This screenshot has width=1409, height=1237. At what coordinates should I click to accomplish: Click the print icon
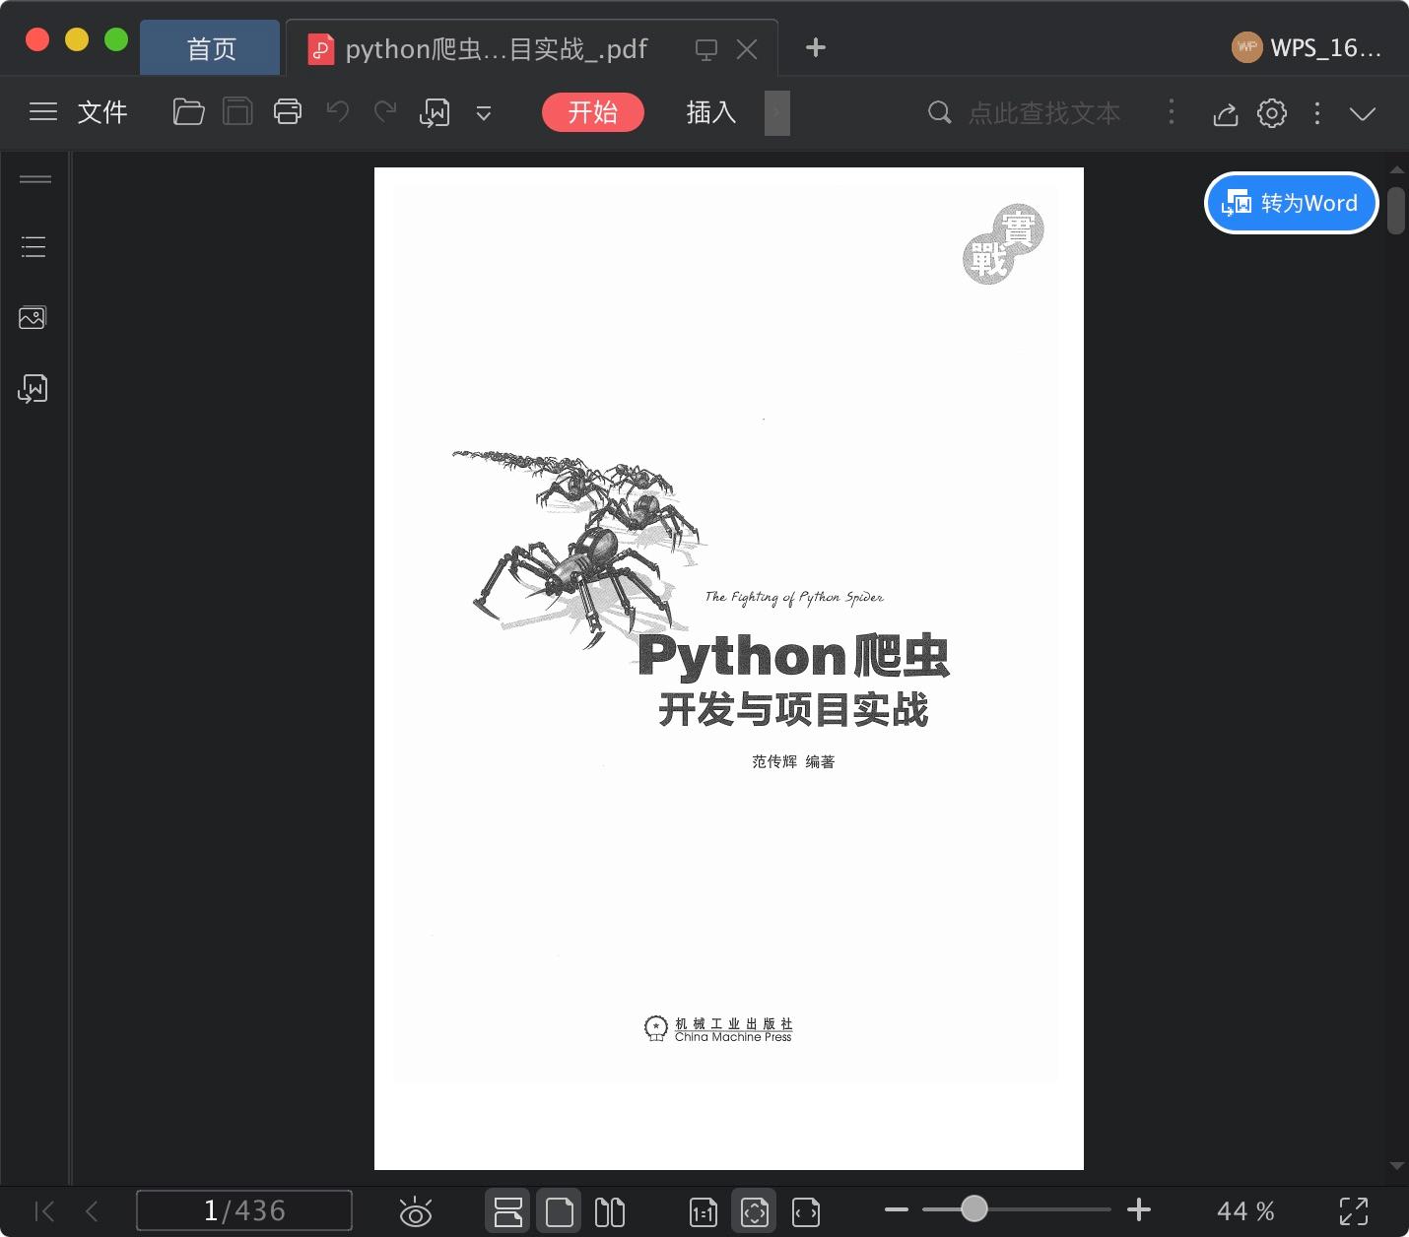point(288,112)
